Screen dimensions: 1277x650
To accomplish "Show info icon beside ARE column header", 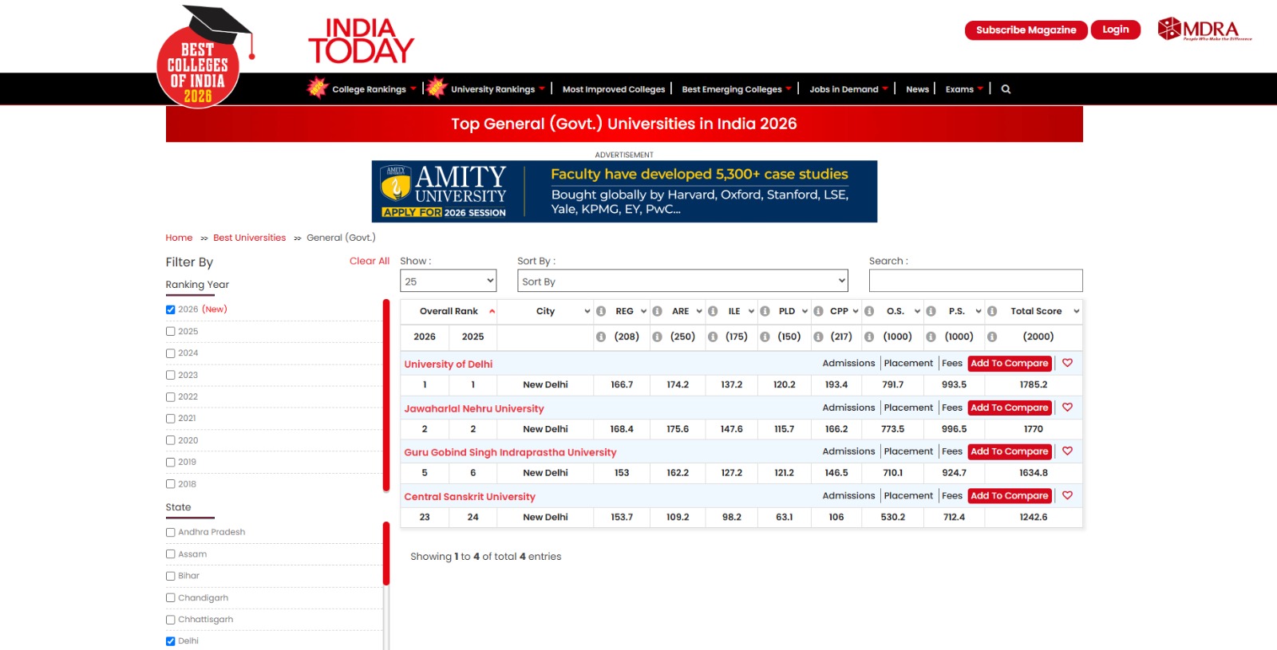I will [x=657, y=311].
